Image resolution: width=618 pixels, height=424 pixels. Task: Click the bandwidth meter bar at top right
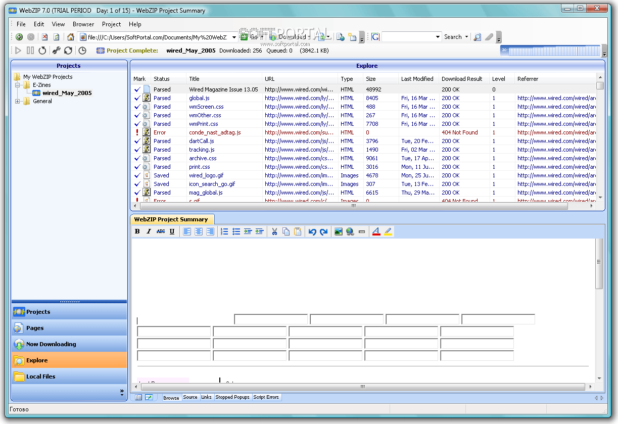point(550,51)
